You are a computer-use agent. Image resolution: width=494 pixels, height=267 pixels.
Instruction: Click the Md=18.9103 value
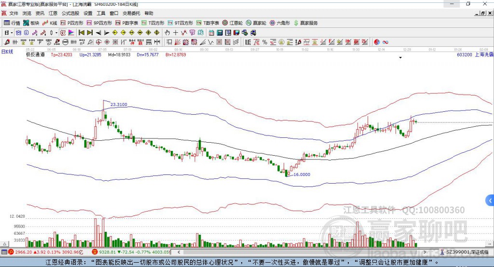[x=119, y=54]
